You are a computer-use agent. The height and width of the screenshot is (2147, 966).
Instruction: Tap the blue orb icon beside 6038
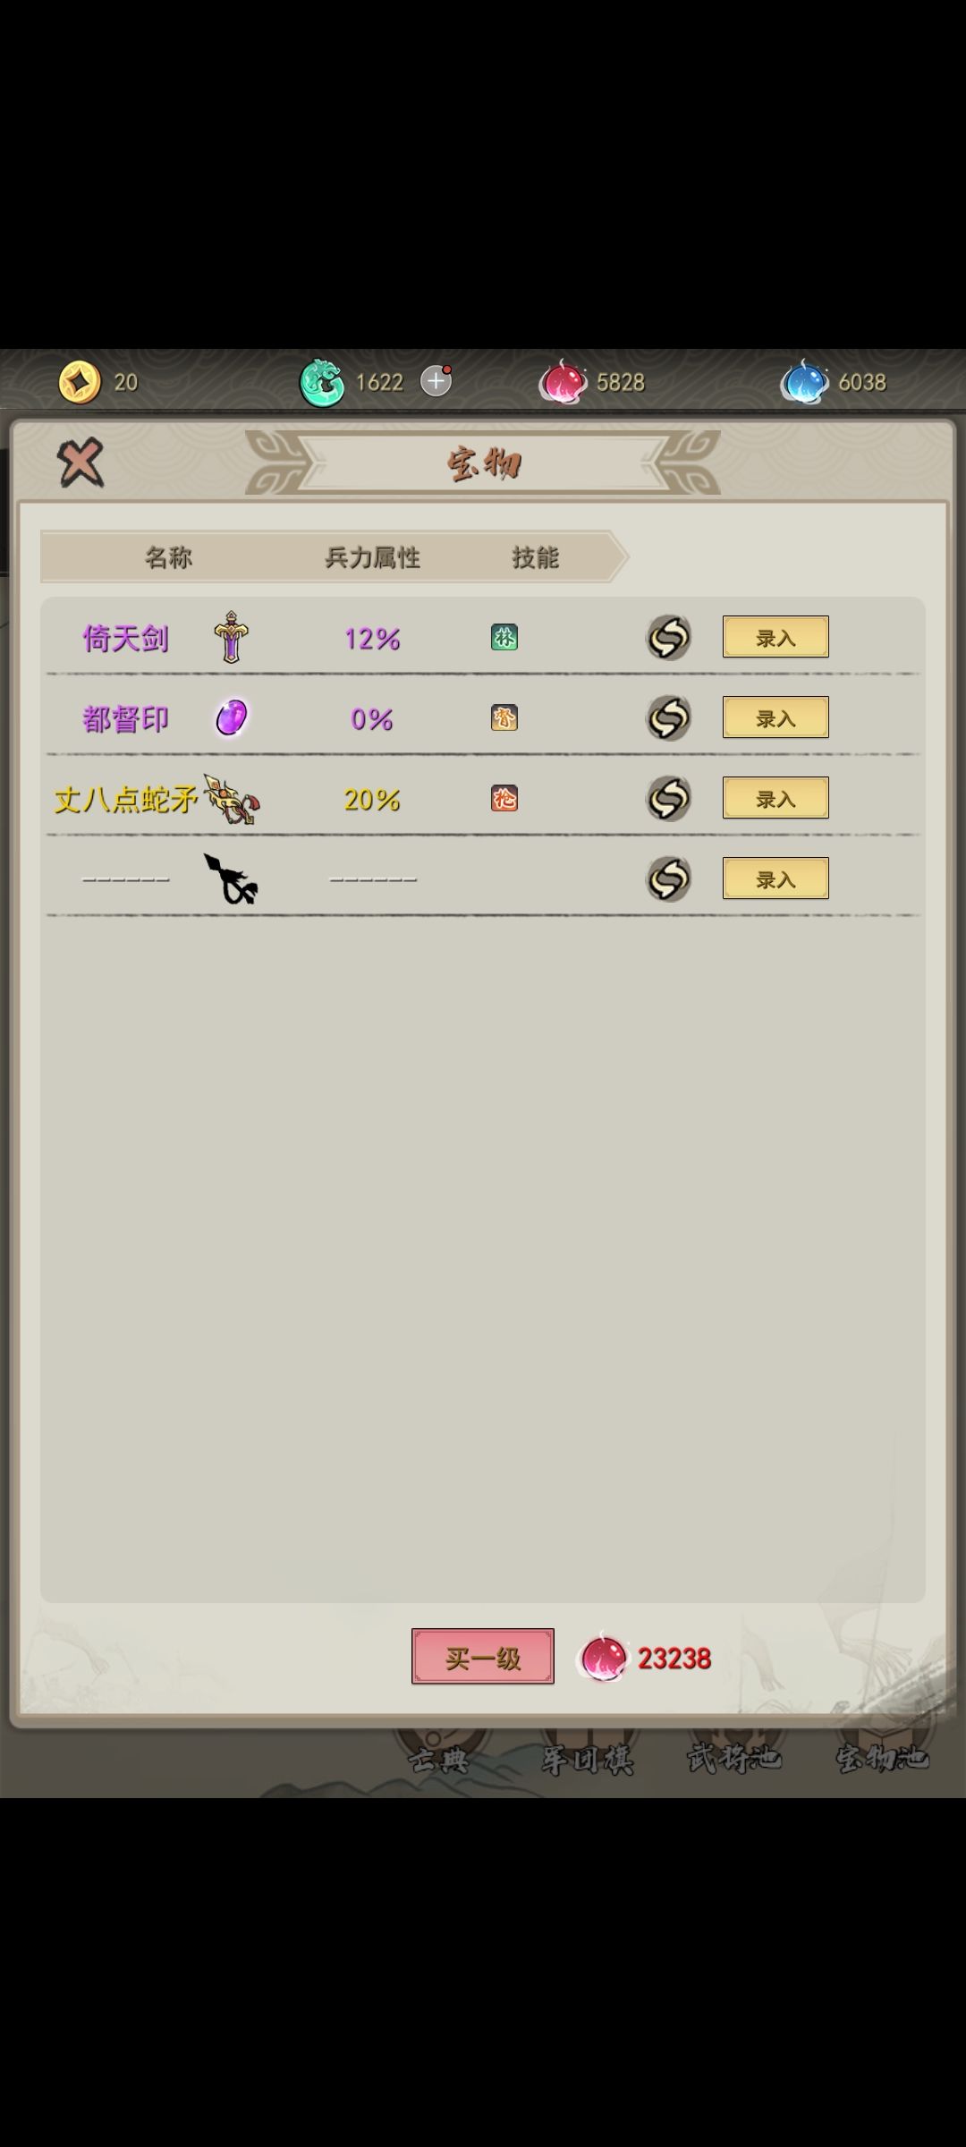coord(804,382)
